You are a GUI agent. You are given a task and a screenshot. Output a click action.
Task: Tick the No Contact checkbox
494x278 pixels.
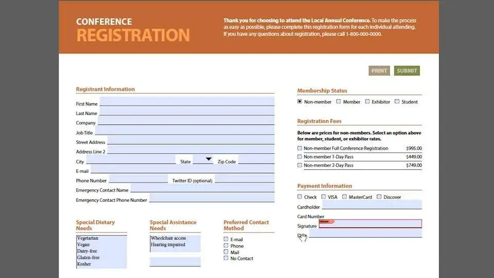[x=226, y=258]
